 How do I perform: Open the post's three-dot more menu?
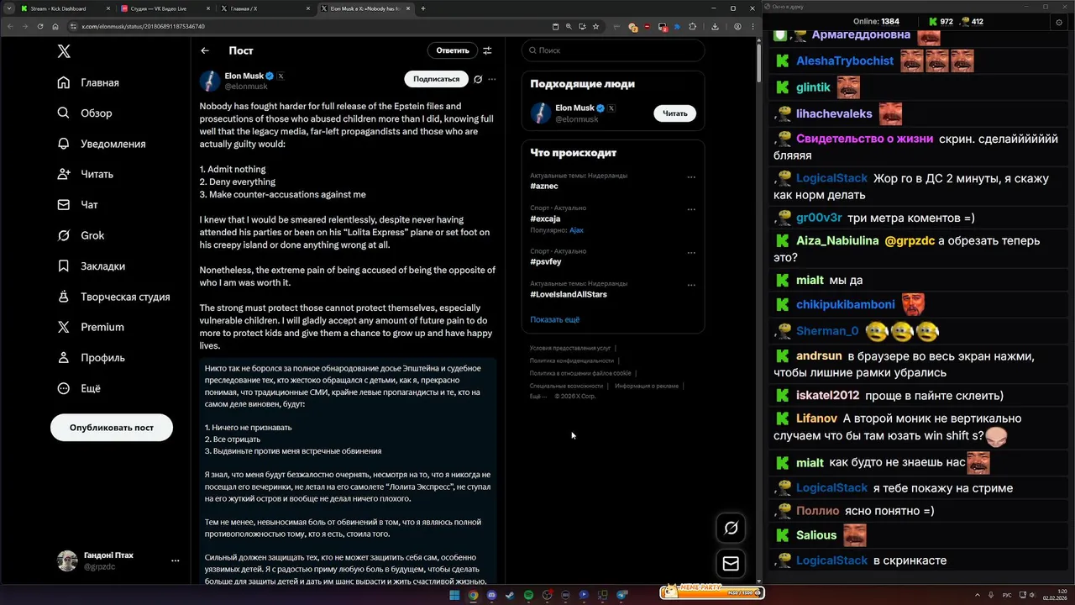492,79
